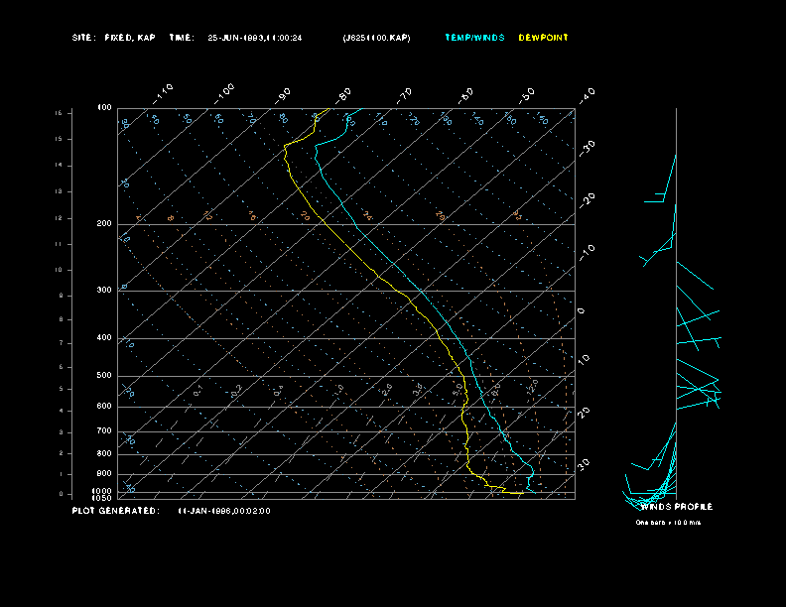Click the 800 pressure level label
Viewport: 786px width, 607px height.
[x=104, y=453]
